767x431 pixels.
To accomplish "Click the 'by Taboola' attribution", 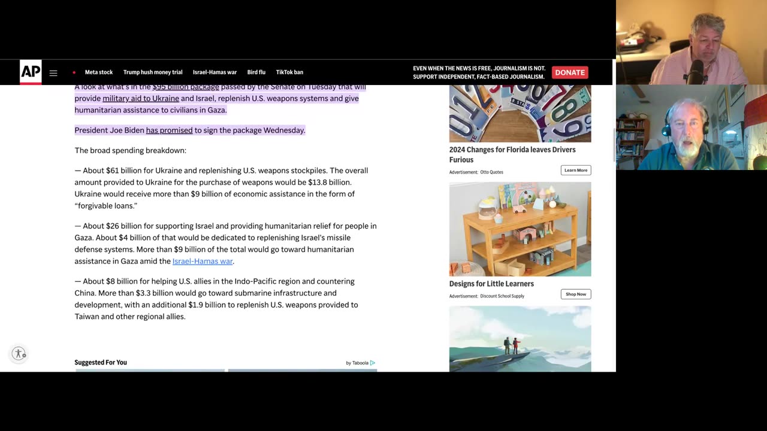I will [x=357, y=363].
